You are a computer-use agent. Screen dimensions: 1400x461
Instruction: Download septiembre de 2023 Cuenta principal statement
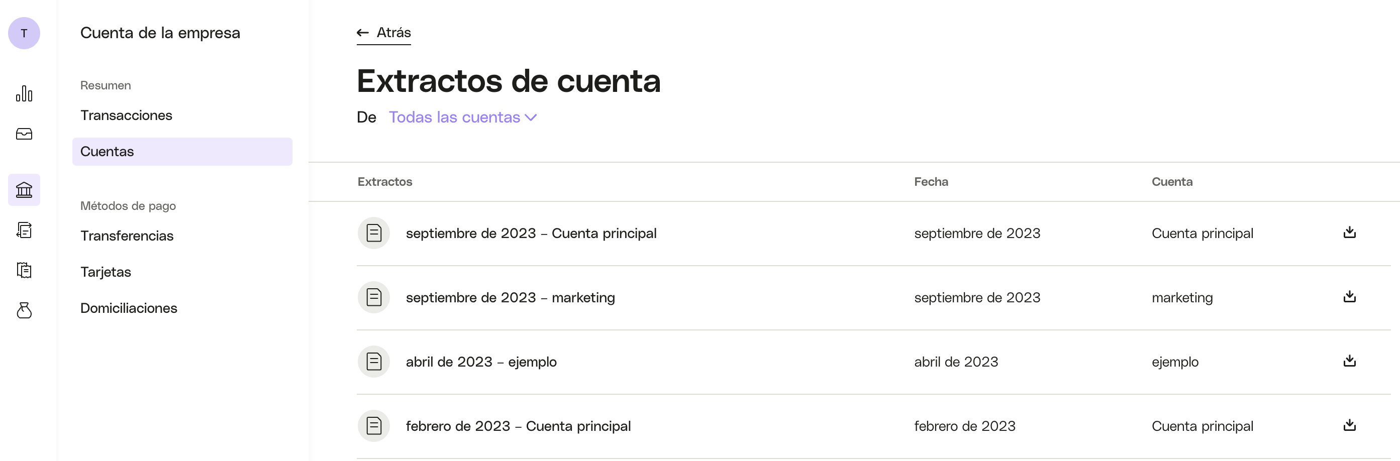tap(1349, 233)
